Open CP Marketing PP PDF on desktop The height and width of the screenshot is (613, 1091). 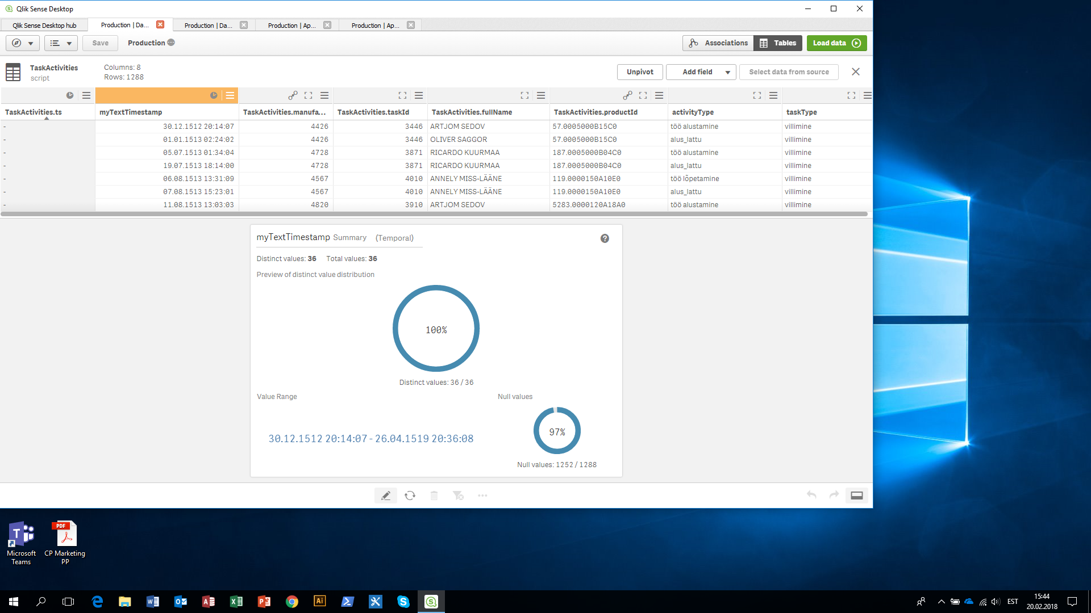coord(65,543)
